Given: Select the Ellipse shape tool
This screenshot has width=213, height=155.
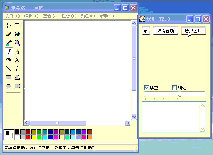Looking at the screenshot, I should (x=9, y=86).
